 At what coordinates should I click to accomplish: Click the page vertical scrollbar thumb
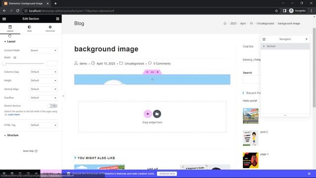tap(314, 68)
